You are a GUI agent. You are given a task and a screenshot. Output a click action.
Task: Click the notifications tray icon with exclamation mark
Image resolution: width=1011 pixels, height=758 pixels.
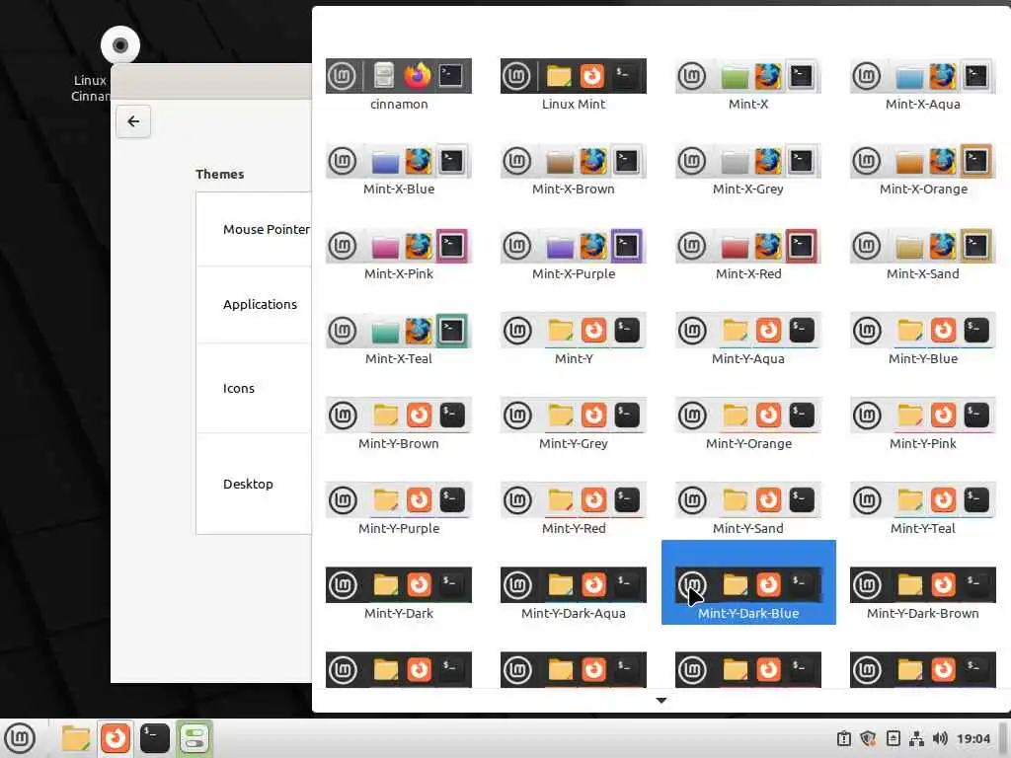[843, 738]
